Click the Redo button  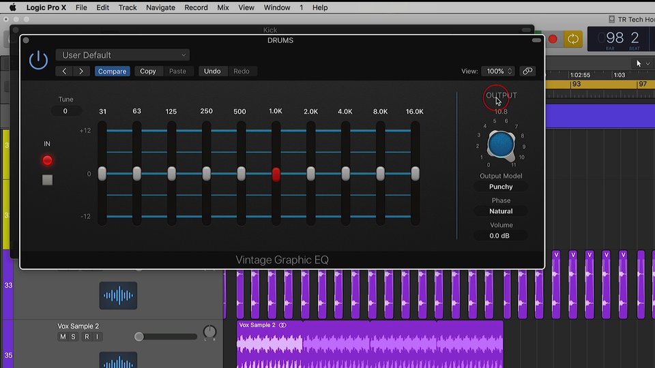tap(242, 72)
